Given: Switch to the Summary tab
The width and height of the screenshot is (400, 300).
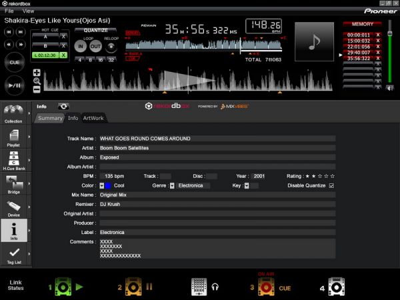Looking at the screenshot, I should [x=50, y=118].
